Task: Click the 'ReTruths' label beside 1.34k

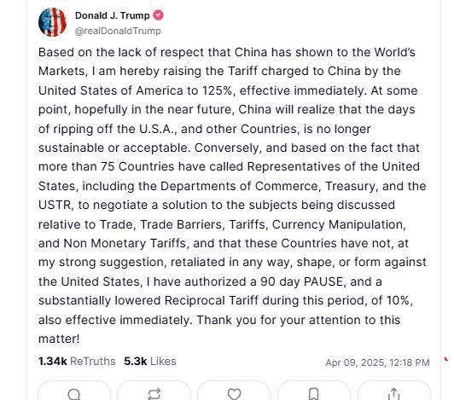Action: (93, 362)
